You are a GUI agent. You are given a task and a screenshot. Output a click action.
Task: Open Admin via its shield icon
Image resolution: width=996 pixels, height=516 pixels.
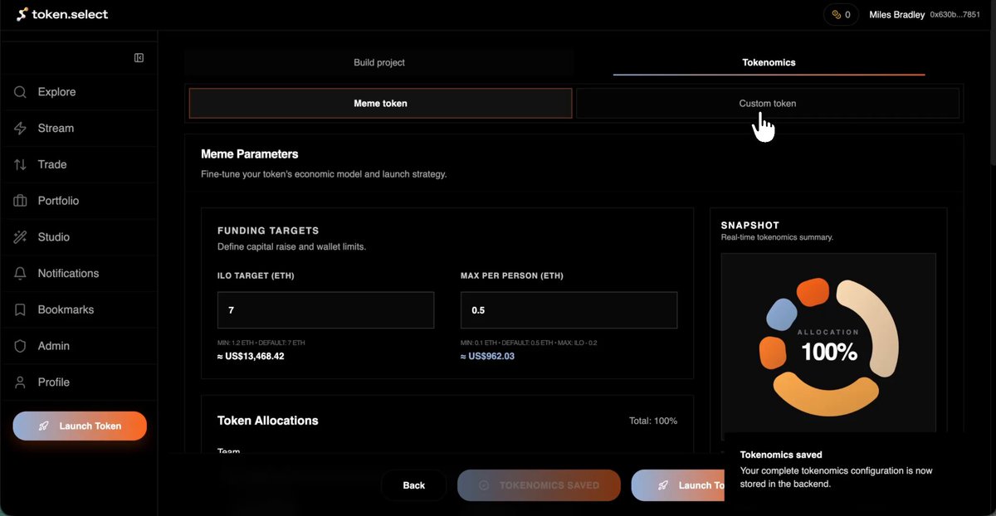coord(21,346)
